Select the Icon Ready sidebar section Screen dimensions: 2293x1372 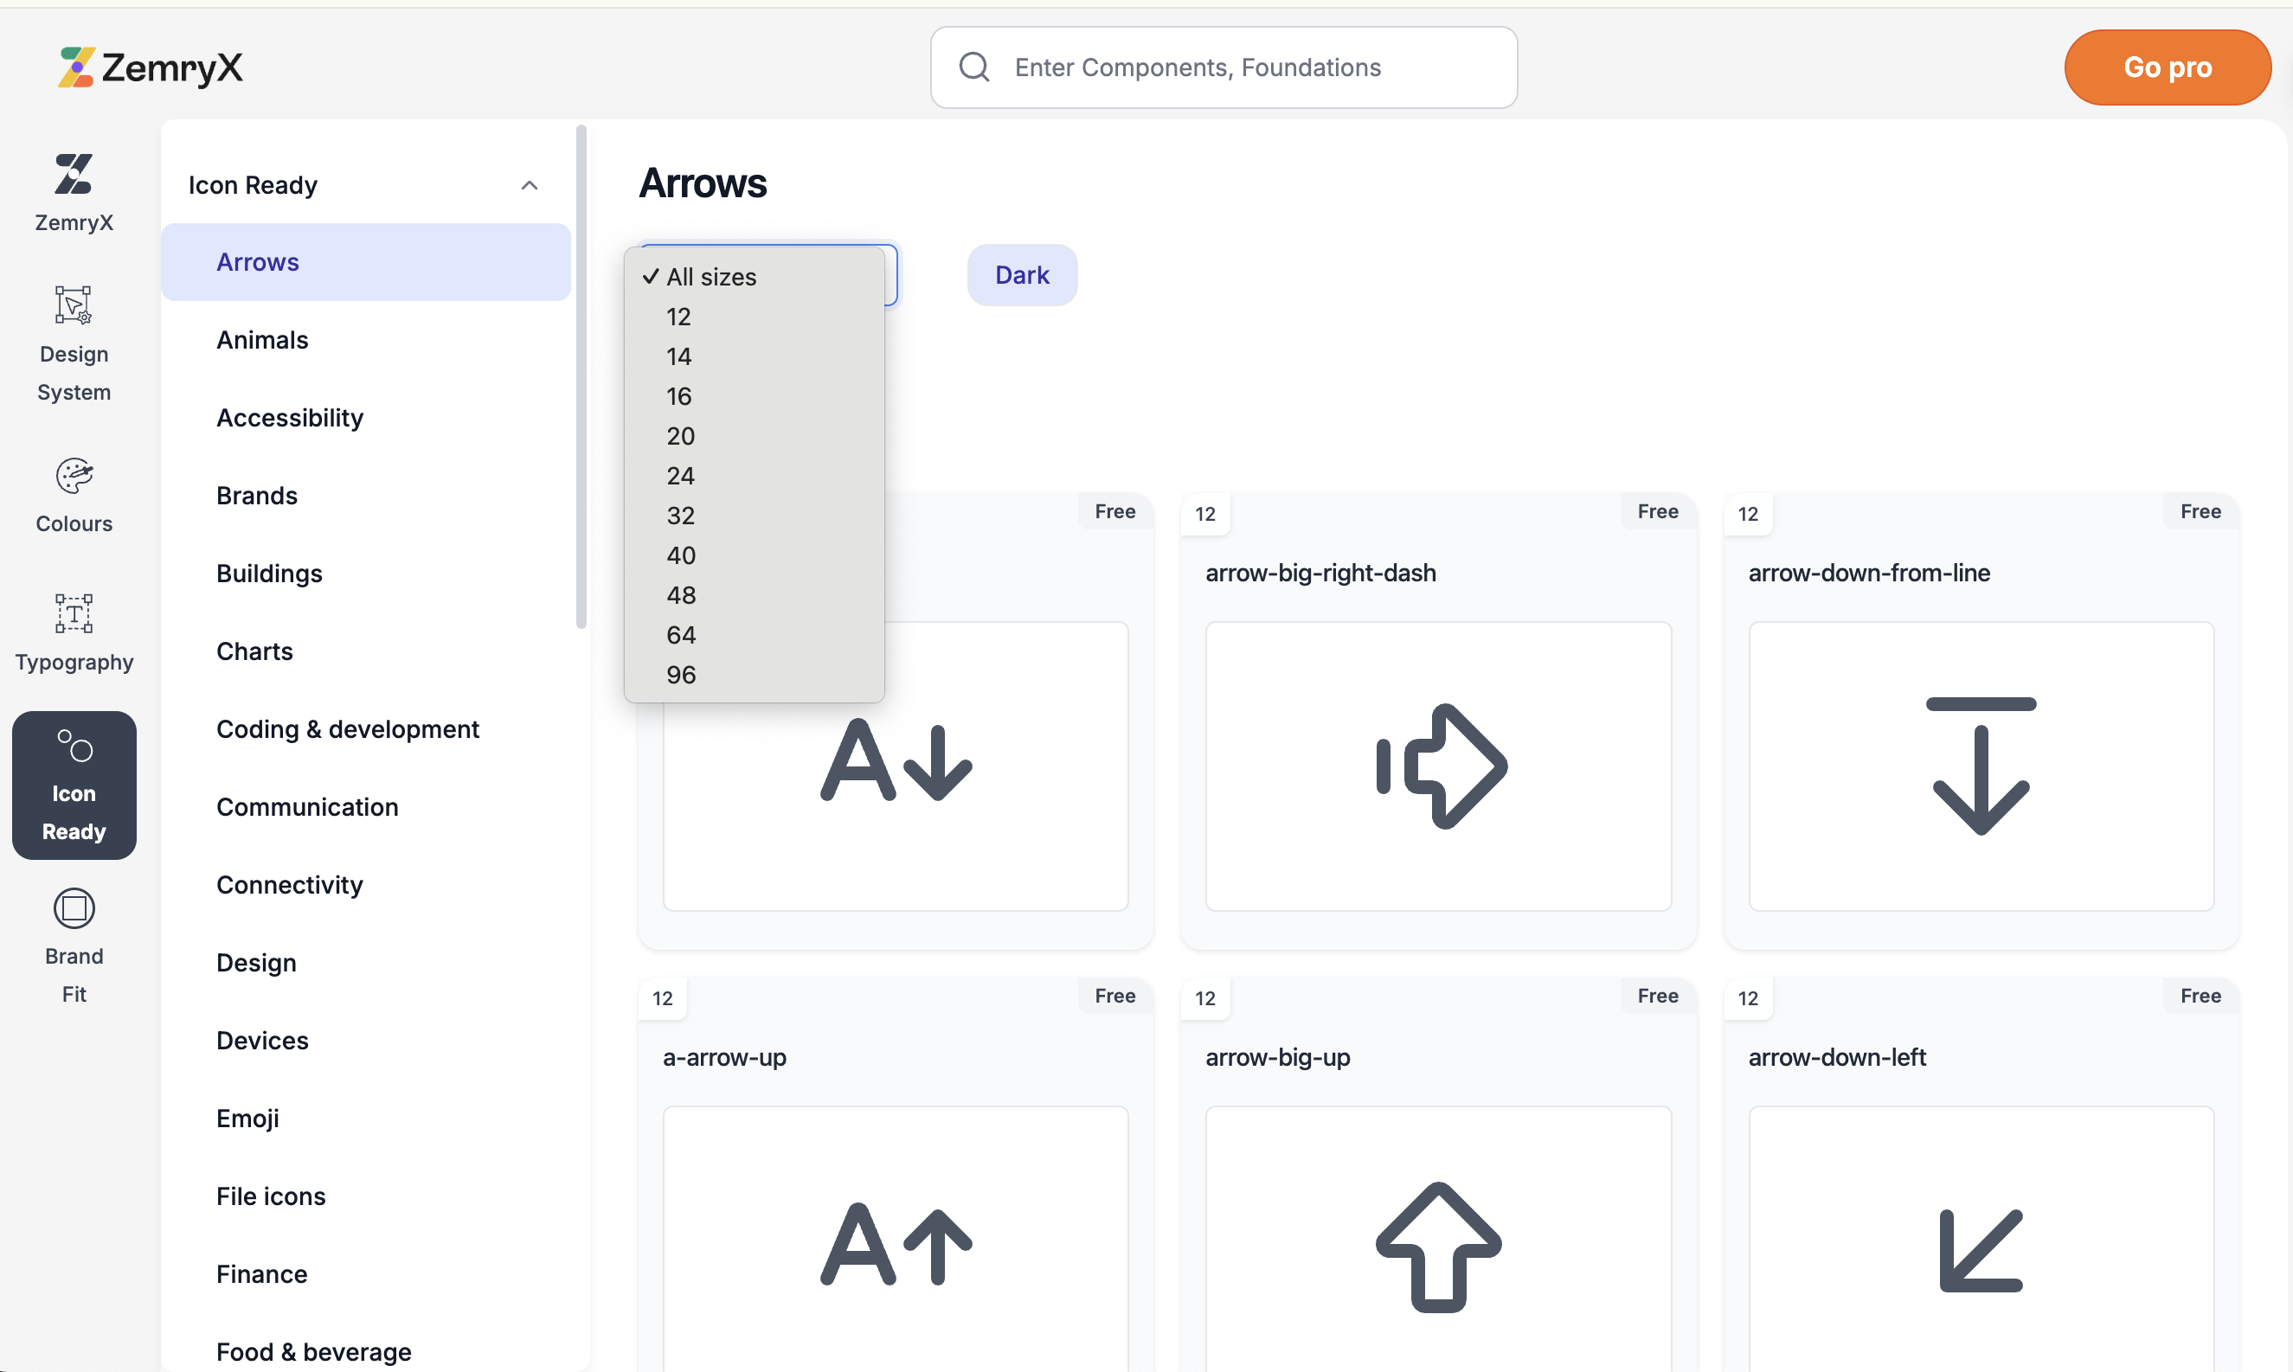tap(74, 785)
